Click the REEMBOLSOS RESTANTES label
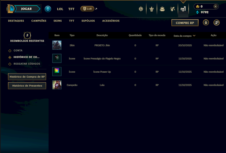 pos(27,41)
